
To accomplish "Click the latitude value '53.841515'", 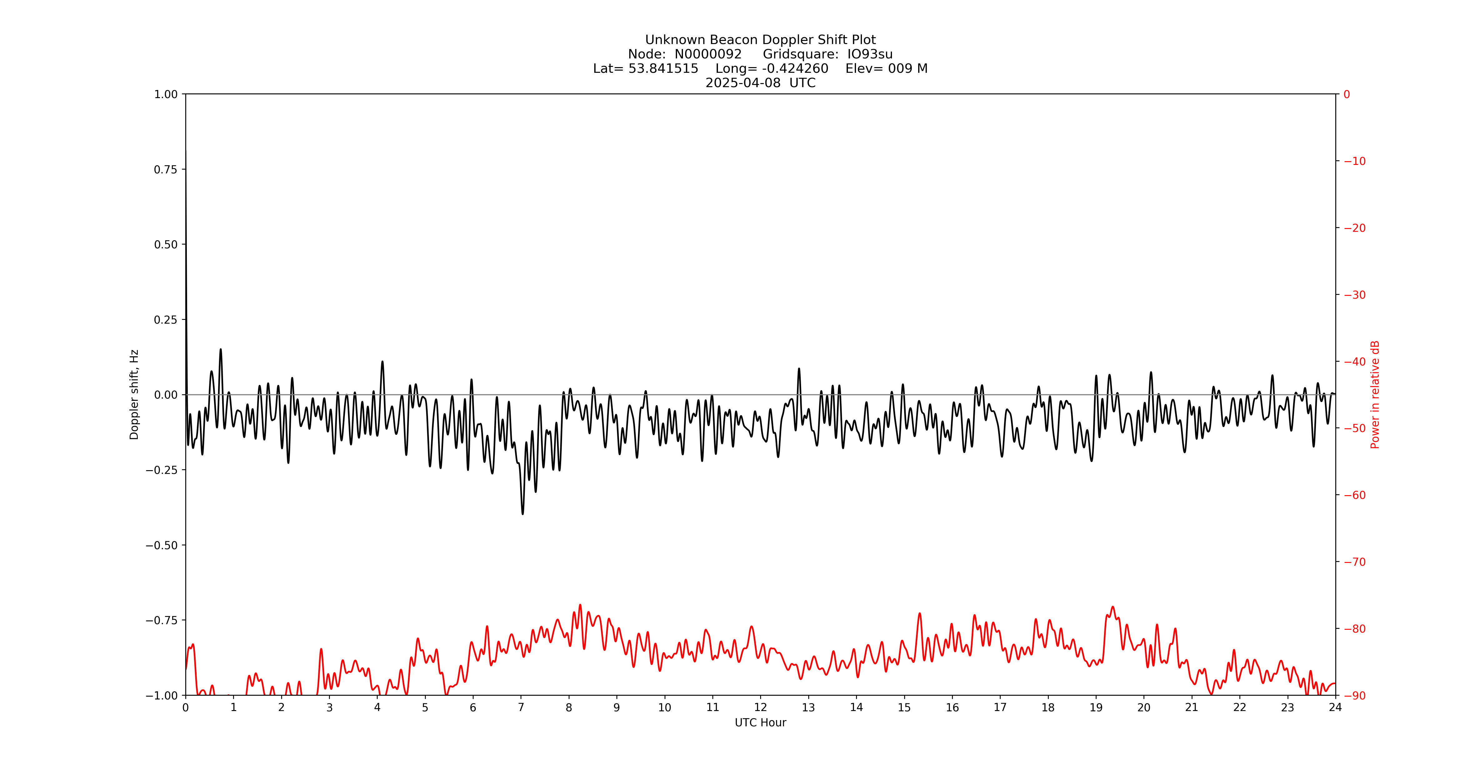I will point(663,68).
